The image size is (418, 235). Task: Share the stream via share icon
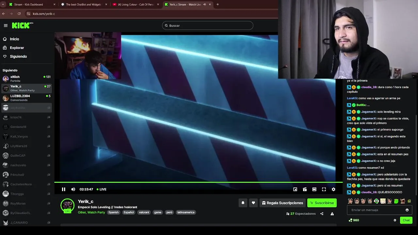322,214
